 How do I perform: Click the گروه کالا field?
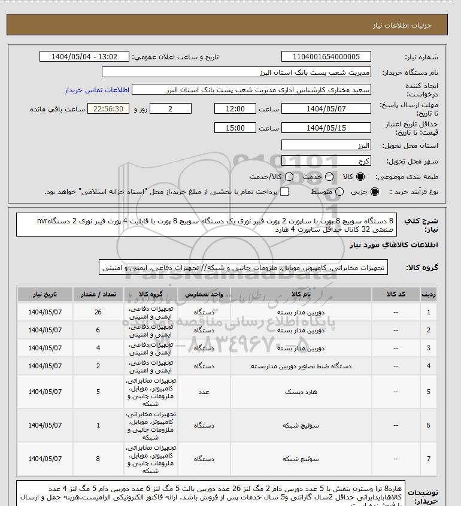(243, 268)
